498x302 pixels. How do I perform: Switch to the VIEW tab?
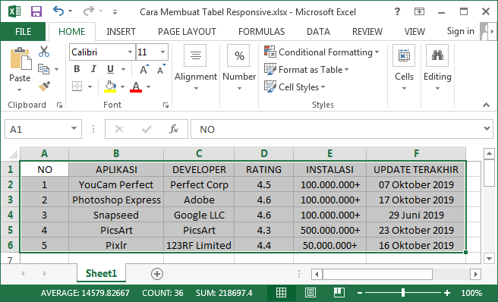414,31
